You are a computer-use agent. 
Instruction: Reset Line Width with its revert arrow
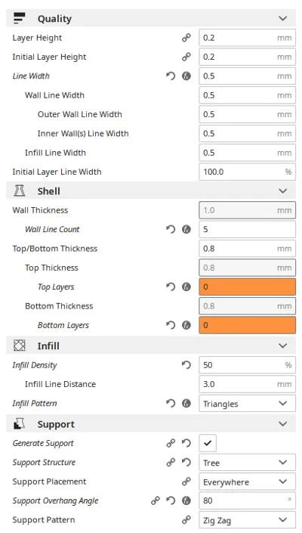tap(171, 76)
